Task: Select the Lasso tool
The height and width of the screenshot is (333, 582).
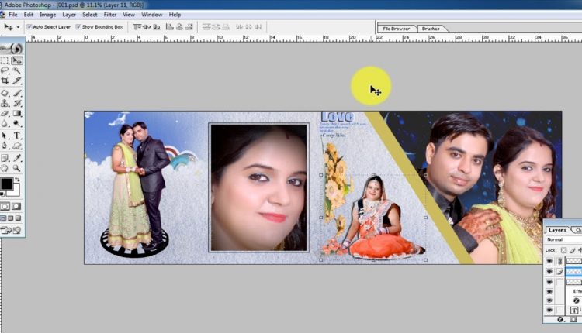Action: click(5, 70)
